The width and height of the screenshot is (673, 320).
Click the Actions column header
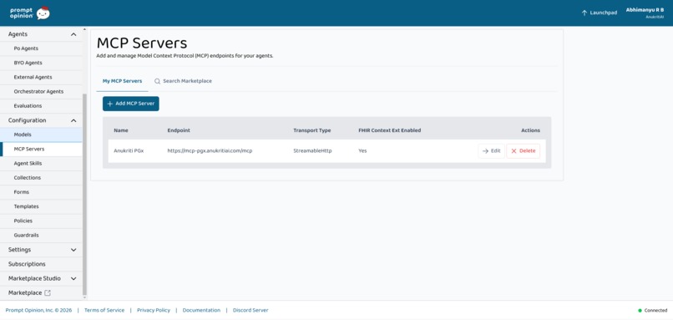(x=530, y=130)
